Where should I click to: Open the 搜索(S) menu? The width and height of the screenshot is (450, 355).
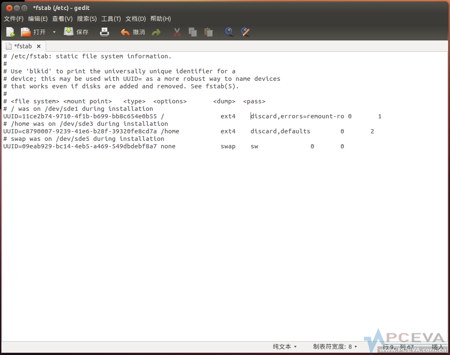tap(87, 19)
